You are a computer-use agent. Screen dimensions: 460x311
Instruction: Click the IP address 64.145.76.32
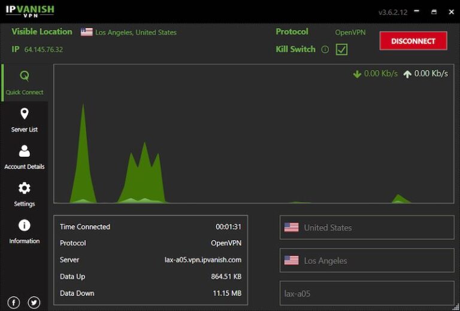44,50
